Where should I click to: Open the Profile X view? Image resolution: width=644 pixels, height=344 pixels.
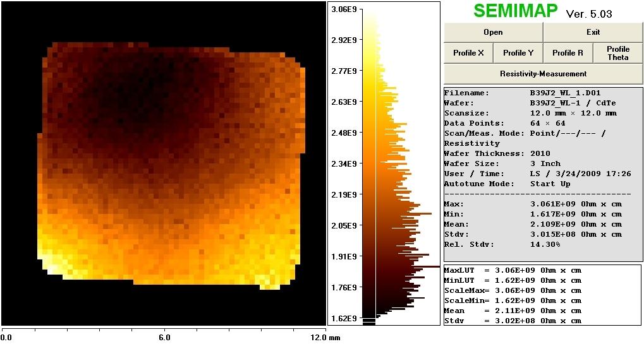point(468,53)
